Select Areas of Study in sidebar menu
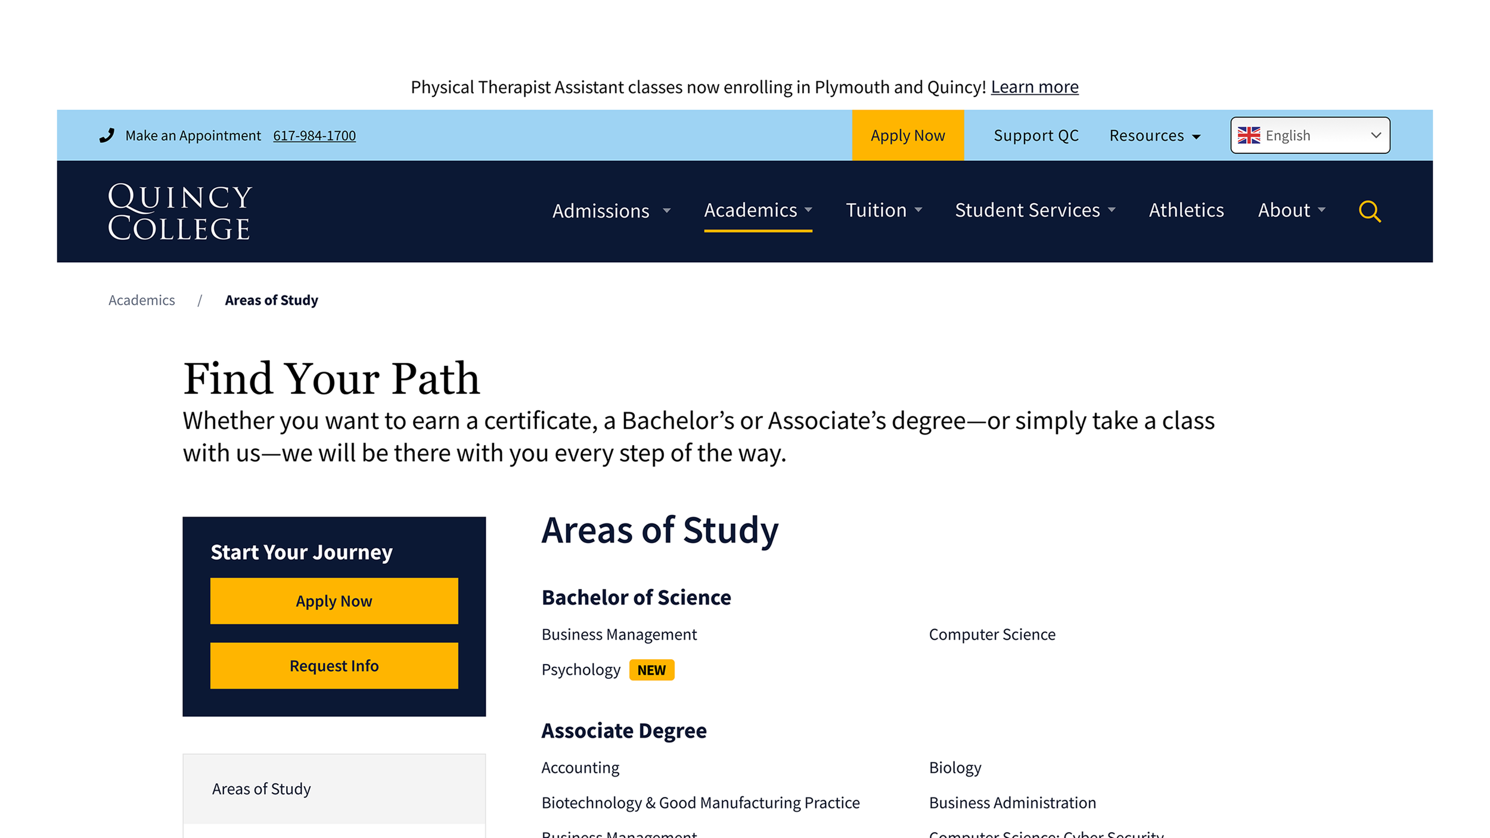 [x=261, y=789]
